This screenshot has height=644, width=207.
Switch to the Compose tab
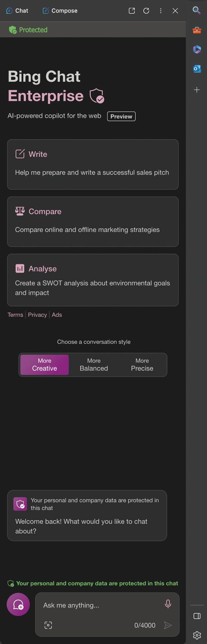[x=60, y=11]
